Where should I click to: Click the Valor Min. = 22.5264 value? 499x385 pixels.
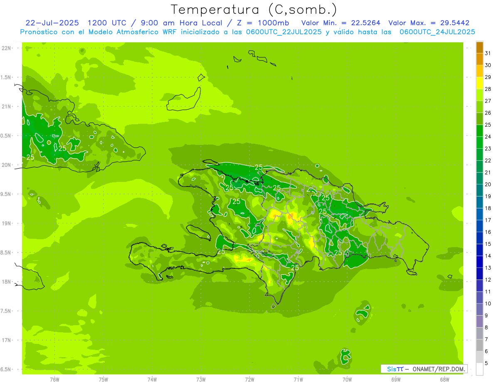tap(341, 23)
